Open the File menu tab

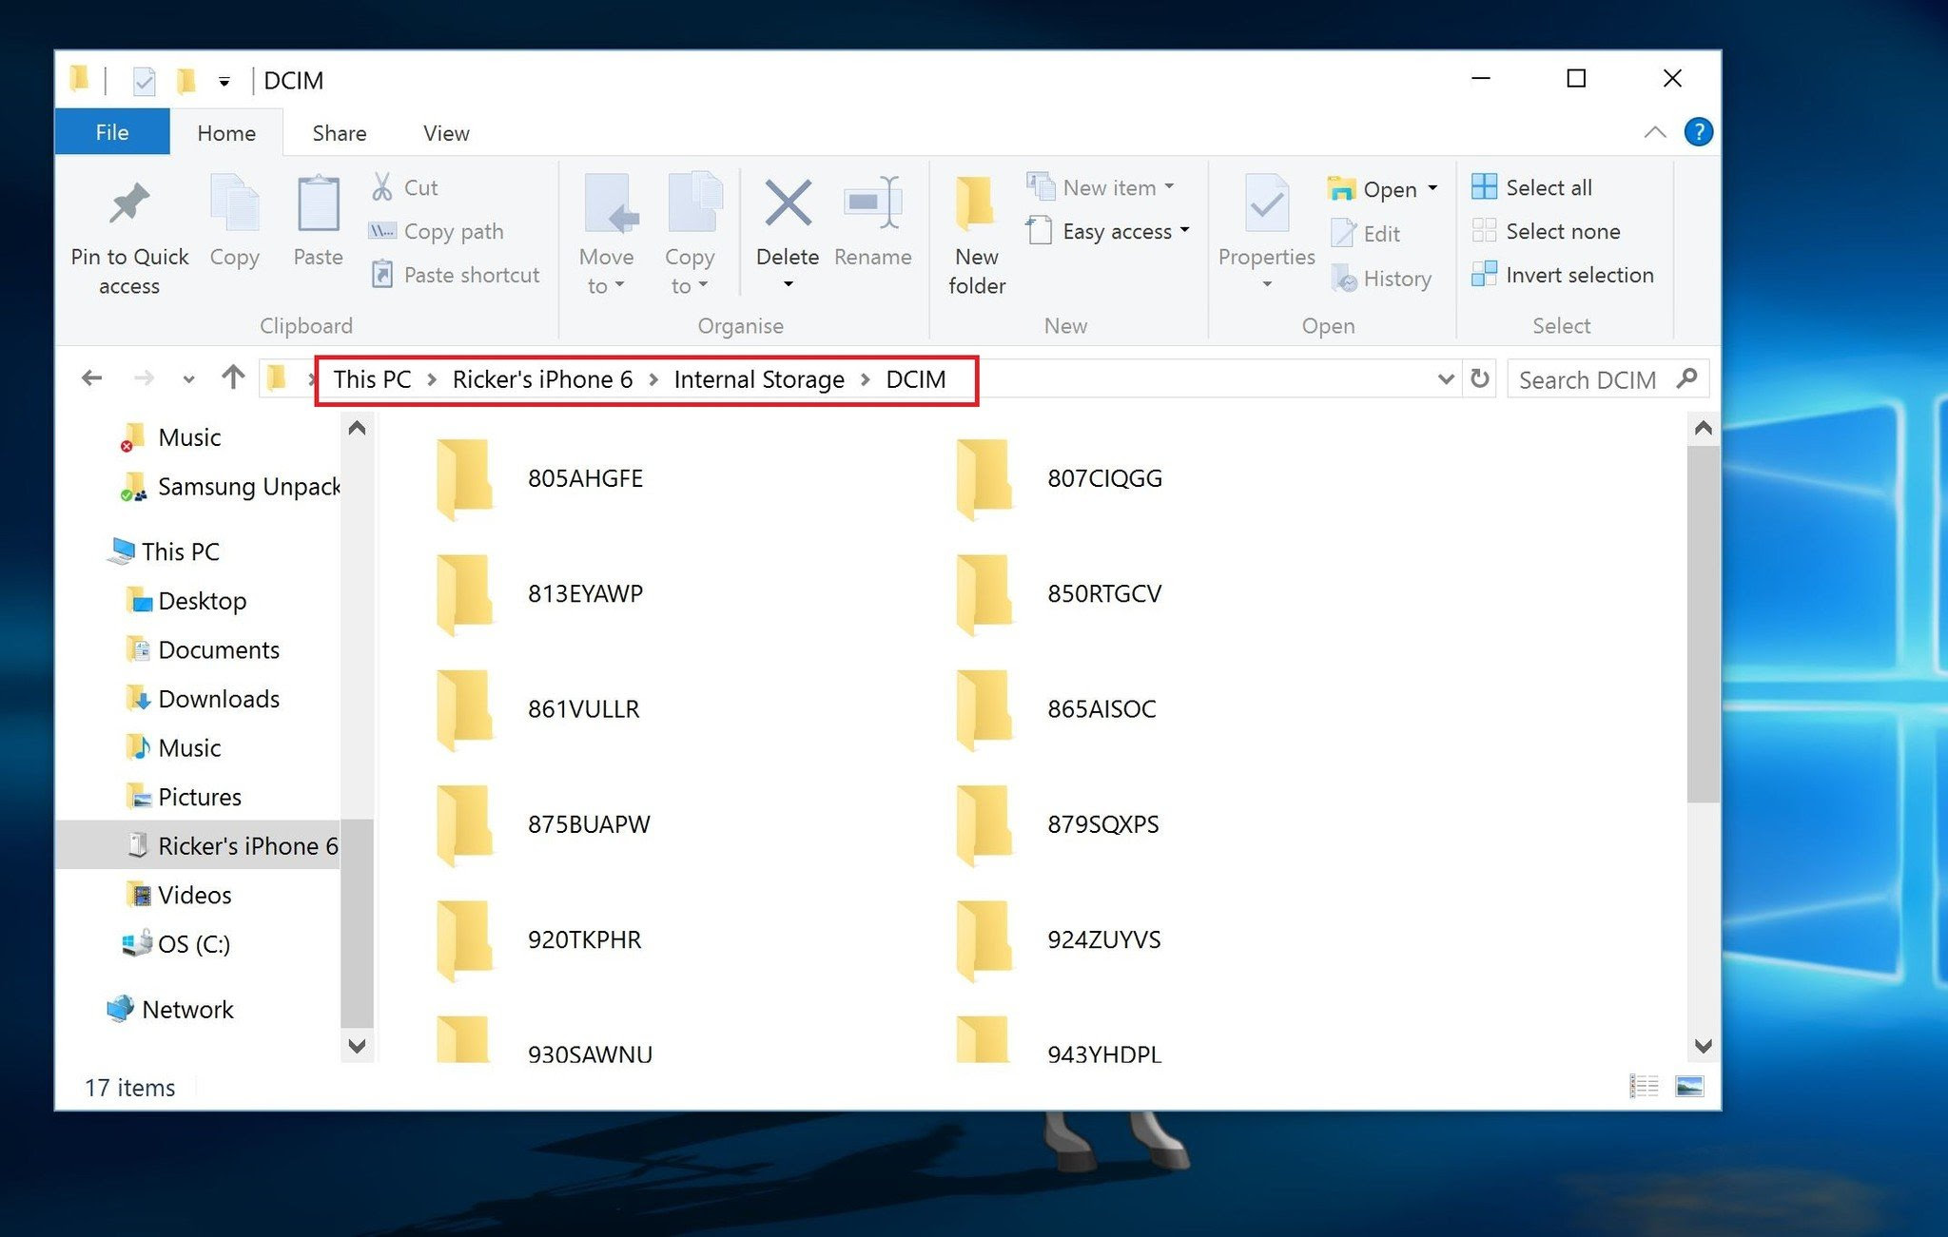pos(111,132)
